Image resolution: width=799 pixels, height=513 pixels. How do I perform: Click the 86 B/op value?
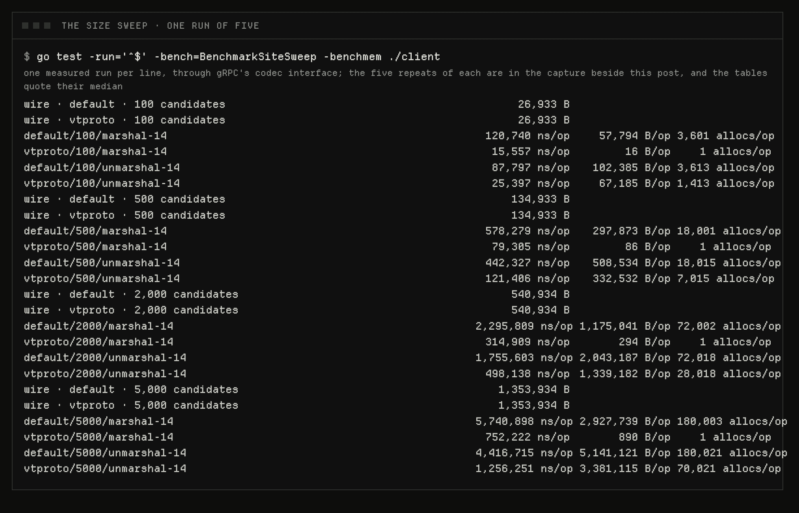click(x=647, y=247)
